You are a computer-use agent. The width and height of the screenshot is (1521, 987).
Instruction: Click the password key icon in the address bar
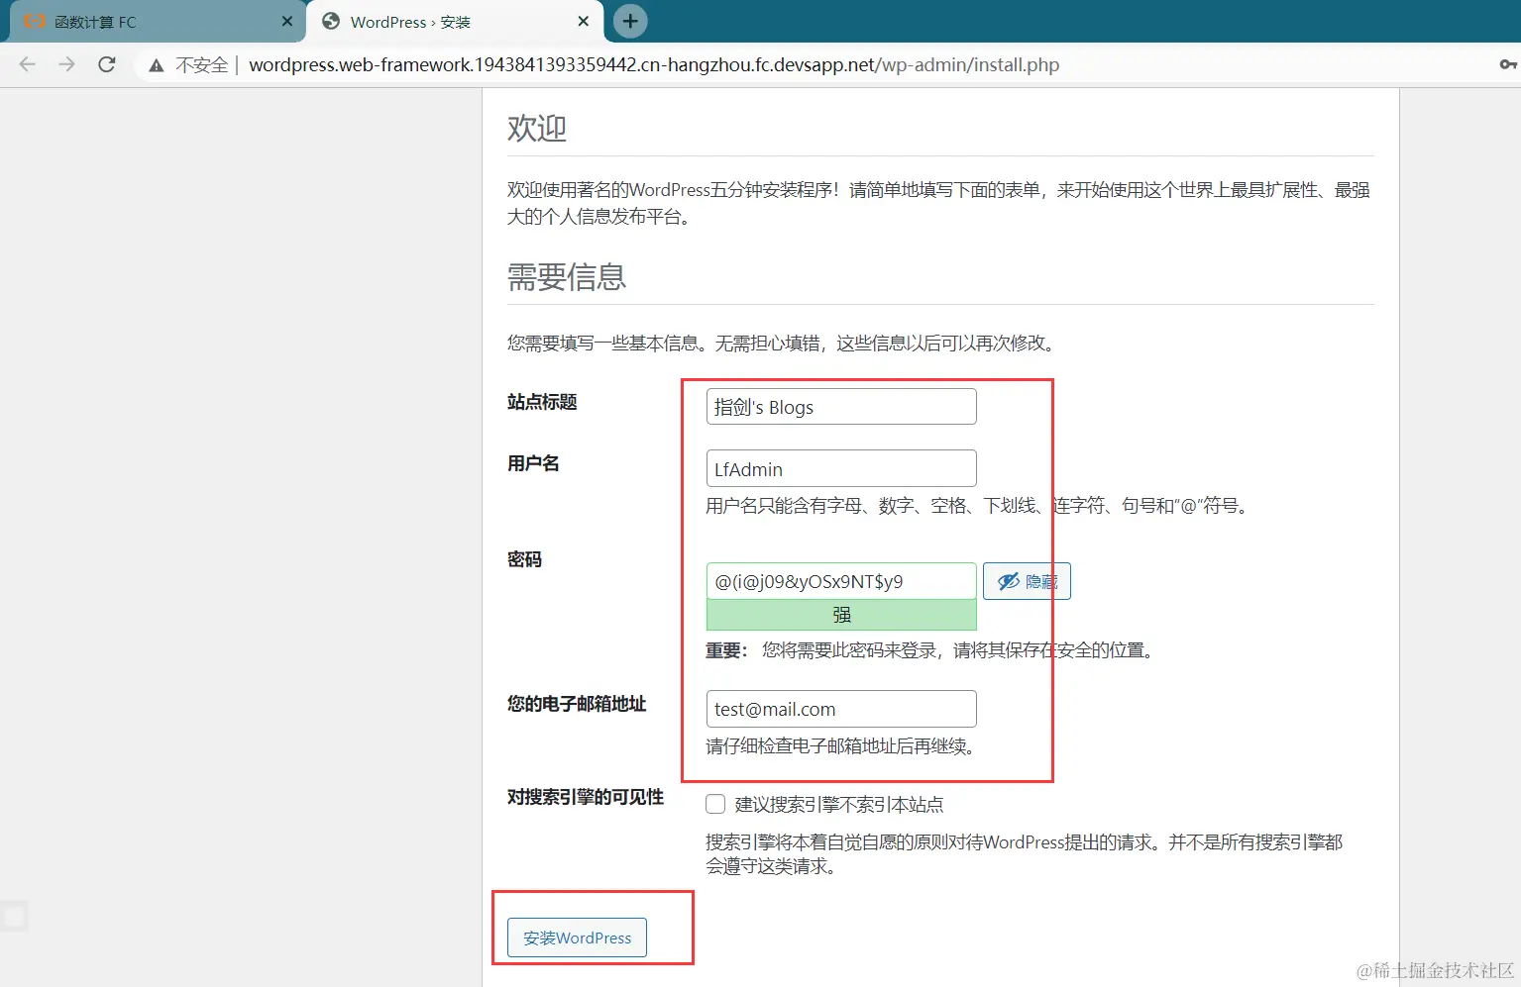point(1507,64)
